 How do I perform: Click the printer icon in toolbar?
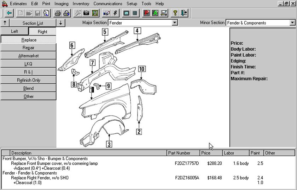click(x=58, y=13)
